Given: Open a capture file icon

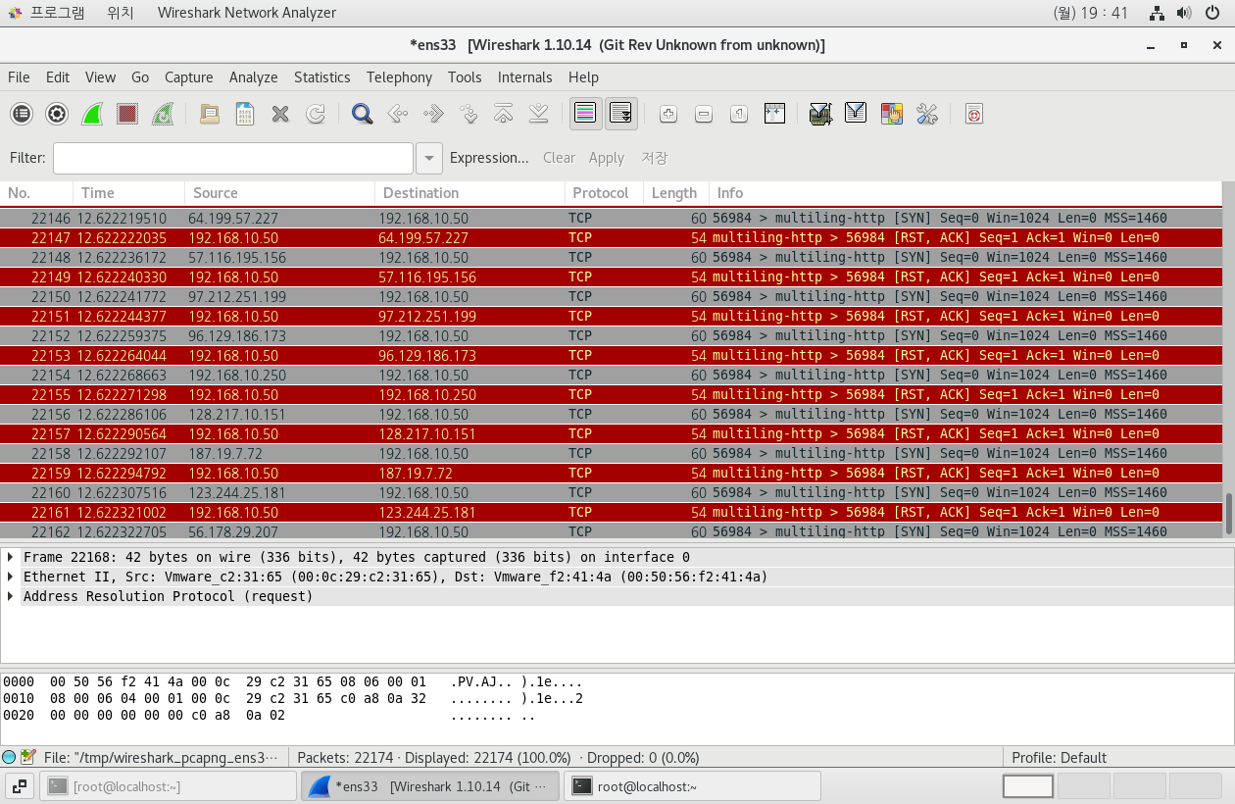Looking at the screenshot, I should pos(209,114).
